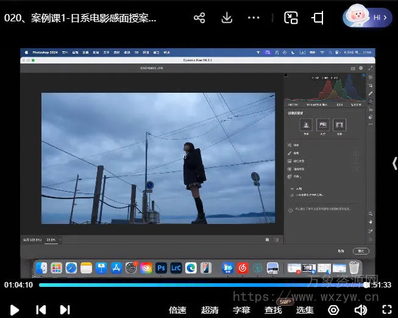The width and height of the screenshot is (398, 318).
Task: Click the picture-in-picture mini window icon
Action: 291,18
